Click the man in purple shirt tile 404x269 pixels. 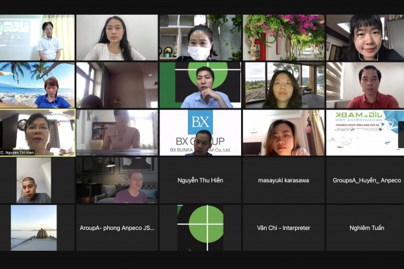[x=117, y=180]
